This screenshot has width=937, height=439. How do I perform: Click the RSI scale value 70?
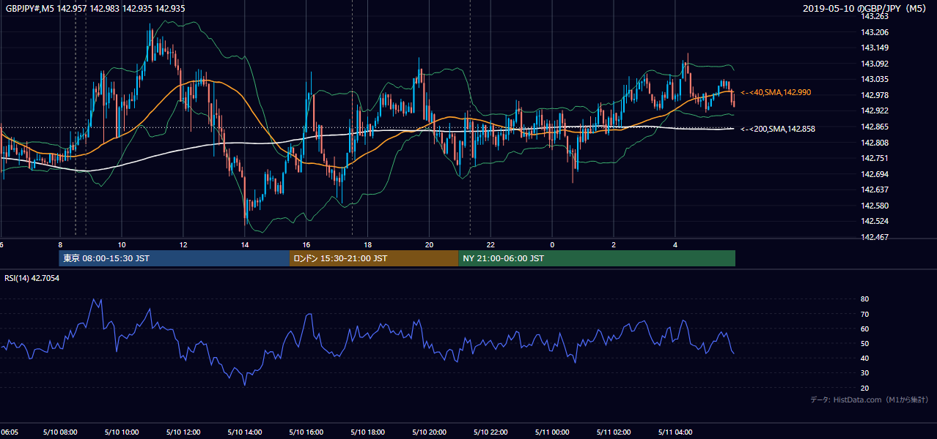pyautogui.click(x=865, y=314)
